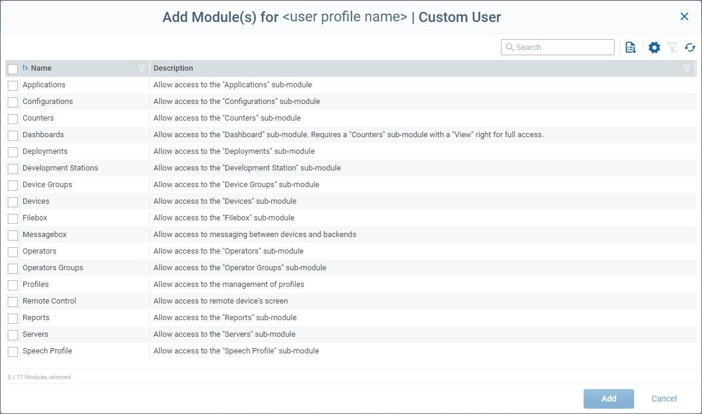Image resolution: width=702 pixels, height=414 pixels.
Task: Click the Add button
Action: pyautogui.click(x=609, y=399)
